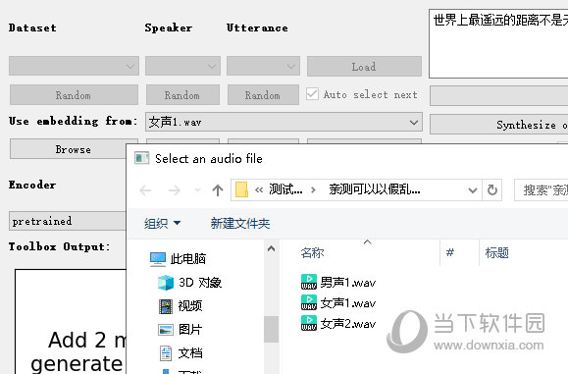Click WAV icon of 男声1.wav
This screenshot has height=374, width=568.
pyautogui.click(x=309, y=282)
